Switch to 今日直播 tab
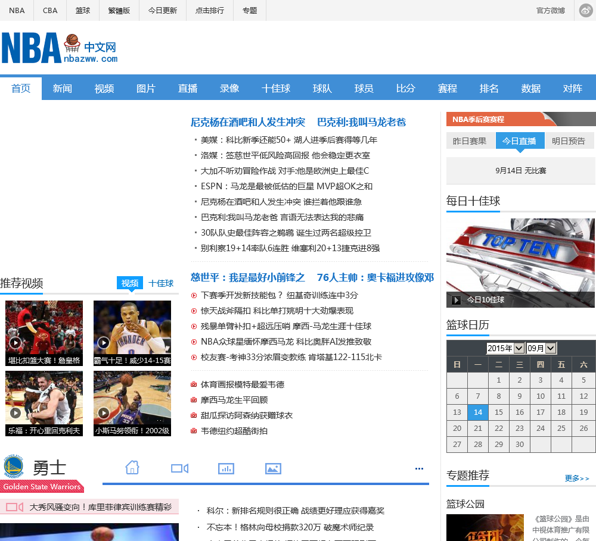This screenshot has height=541, width=596. 520,141
